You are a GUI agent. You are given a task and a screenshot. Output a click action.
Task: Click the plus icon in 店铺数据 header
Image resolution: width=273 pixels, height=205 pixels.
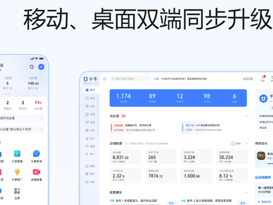click(x=233, y=143)
